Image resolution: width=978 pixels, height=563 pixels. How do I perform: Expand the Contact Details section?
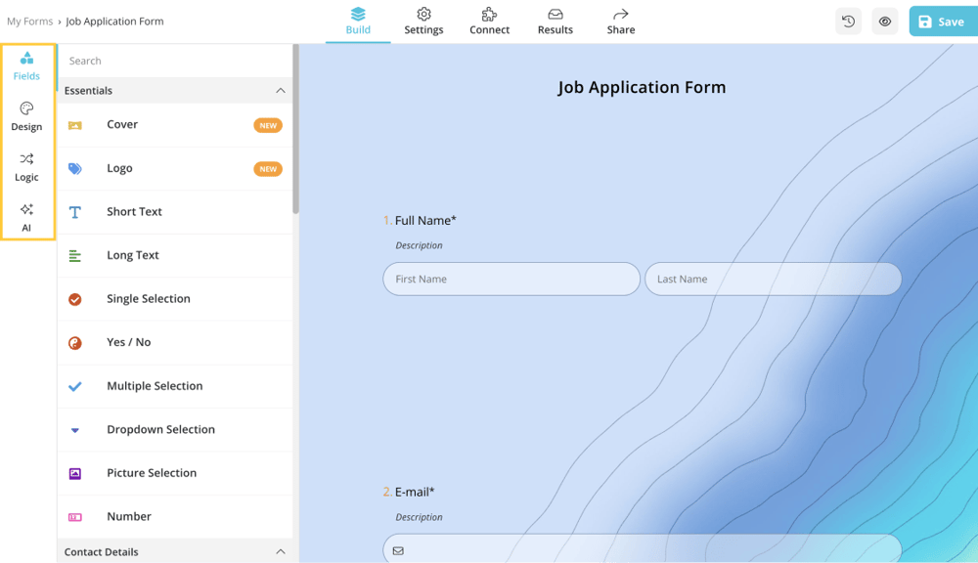tap(281, 551)
